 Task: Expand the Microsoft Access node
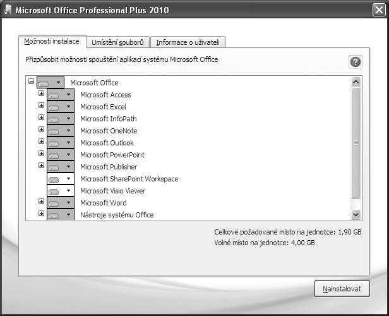[x=41, y=93]
